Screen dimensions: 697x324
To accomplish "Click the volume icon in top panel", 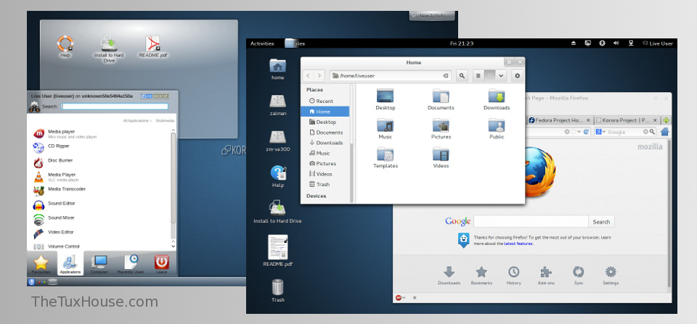I will coord(616,43).
